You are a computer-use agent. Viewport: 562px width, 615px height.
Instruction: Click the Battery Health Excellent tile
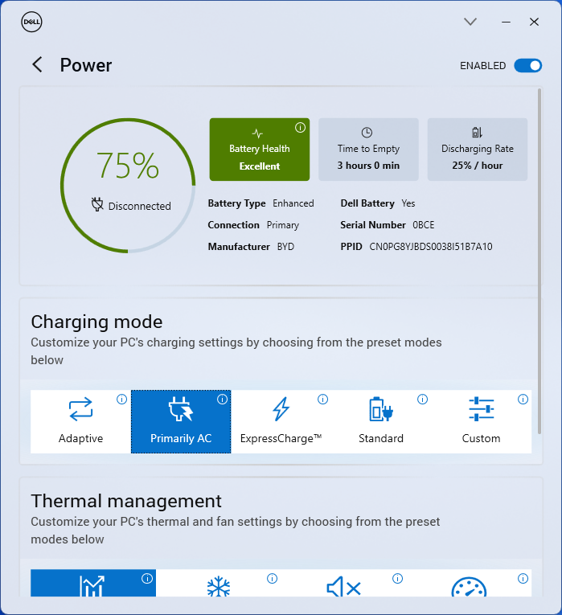click(259, 150)
